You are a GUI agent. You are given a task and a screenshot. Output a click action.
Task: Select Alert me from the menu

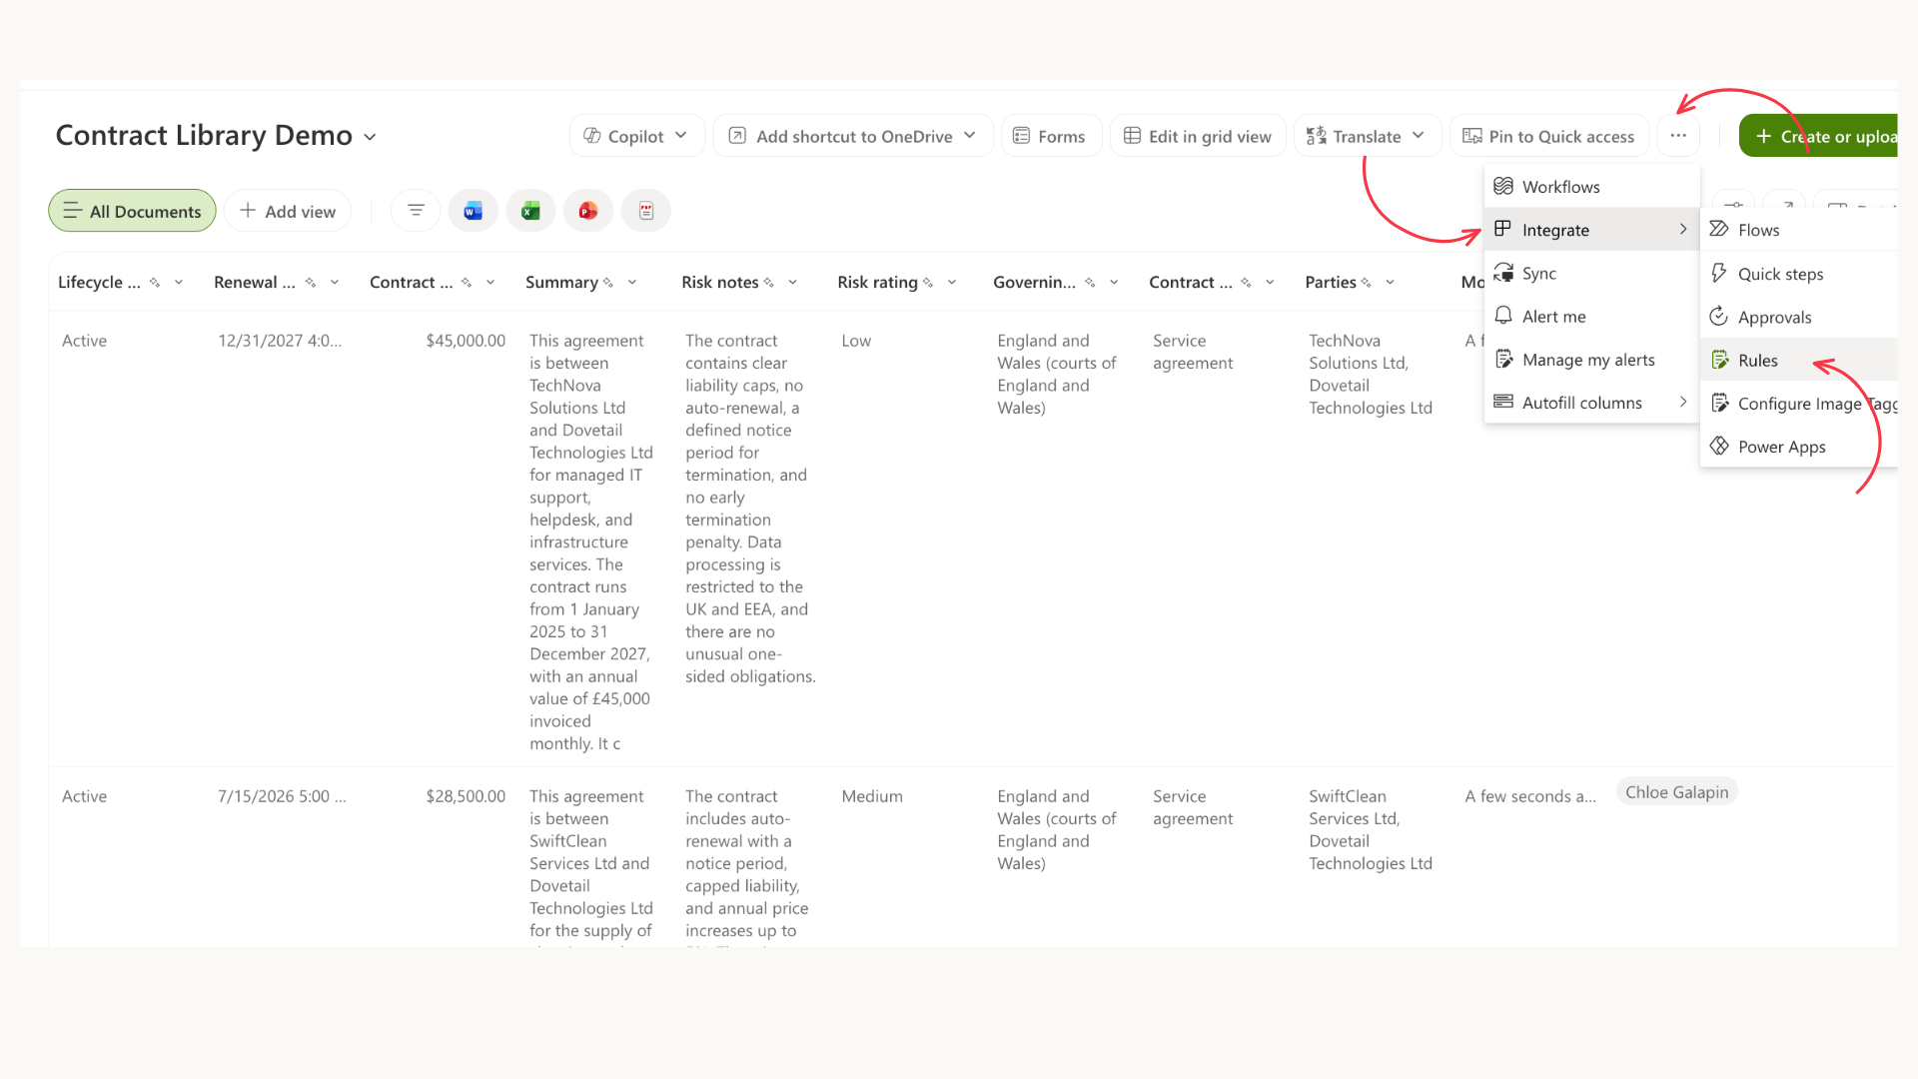click(1591, 317)
